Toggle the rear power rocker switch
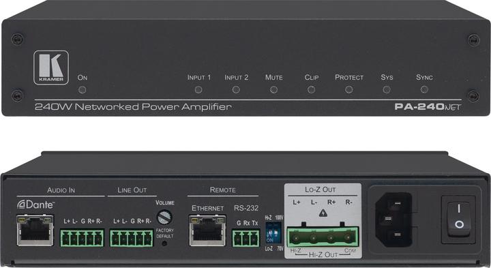Image resolution: width=491 pixels, height=268 pixels. click(x=459, y=219)
